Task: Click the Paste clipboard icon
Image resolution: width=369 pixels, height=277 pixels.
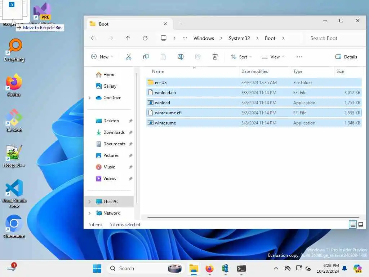Action: (163, 57)
